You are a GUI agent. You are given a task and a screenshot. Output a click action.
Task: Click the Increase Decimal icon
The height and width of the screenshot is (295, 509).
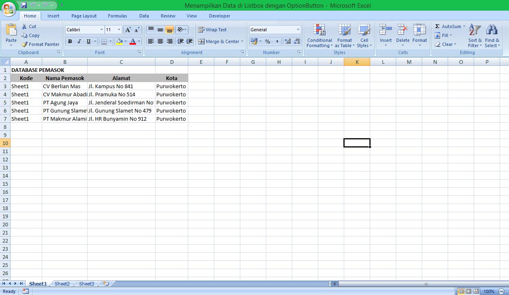(x=287, y=41)
